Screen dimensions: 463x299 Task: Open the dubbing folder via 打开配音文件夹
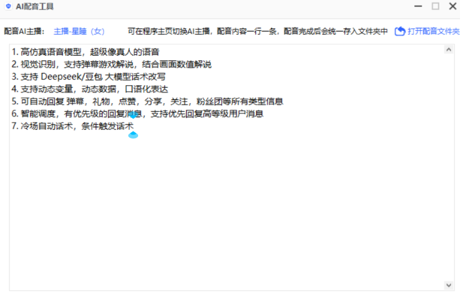pos(433,31)
